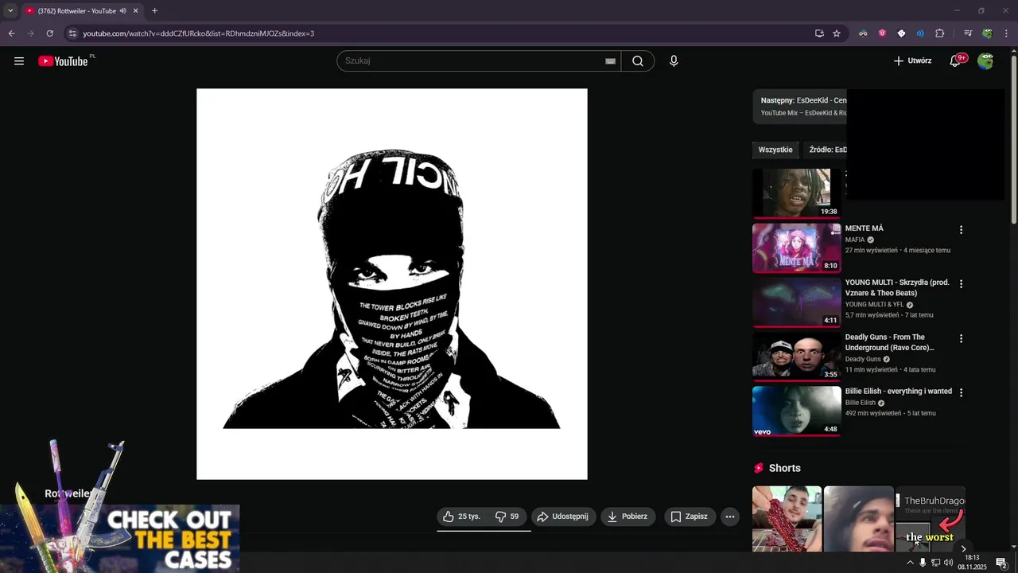Install app icon in address bar
This screenshot has height=573, width=1018.
click(x=819, y=33)
